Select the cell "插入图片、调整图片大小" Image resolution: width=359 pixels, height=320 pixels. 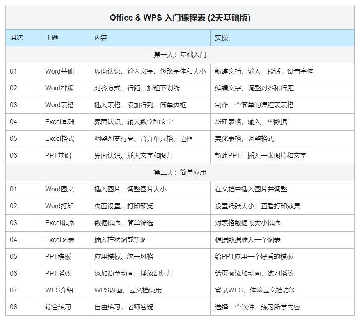click(x=150, y=189)
